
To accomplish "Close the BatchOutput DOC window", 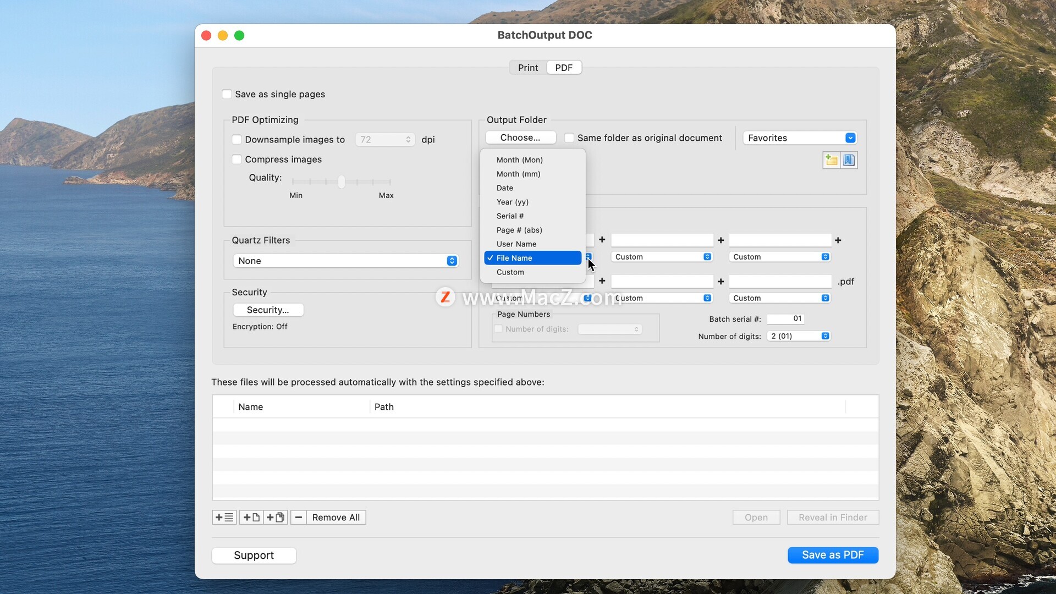I will (x=206, y=35).
